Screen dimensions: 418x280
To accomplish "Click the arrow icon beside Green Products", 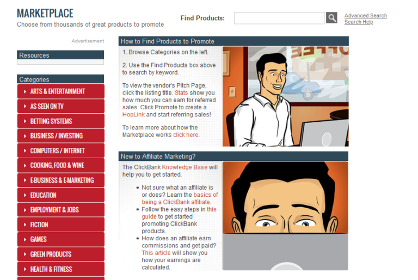I will [24, 254].
